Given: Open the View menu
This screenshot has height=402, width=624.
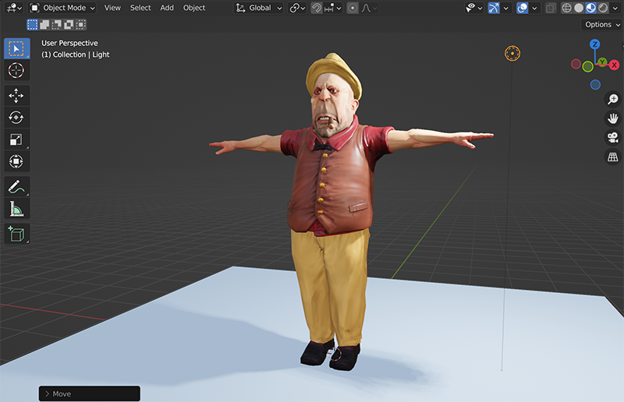Looking at the screenshot, I should tap(112, 8).
